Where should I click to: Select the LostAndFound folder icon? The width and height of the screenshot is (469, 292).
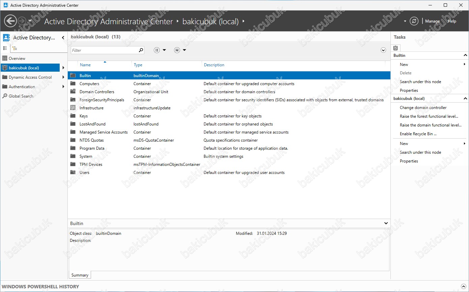[x=73, y=124]
